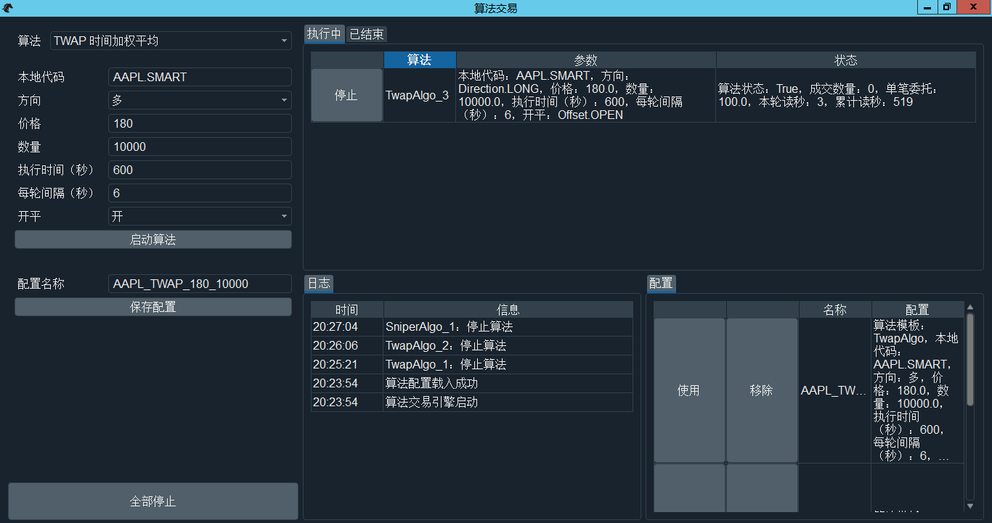Click 使用 to apply the AAPL_TW config
This screenshot has height=523, width=992.
pyautogui.click(x=689, y=390)
